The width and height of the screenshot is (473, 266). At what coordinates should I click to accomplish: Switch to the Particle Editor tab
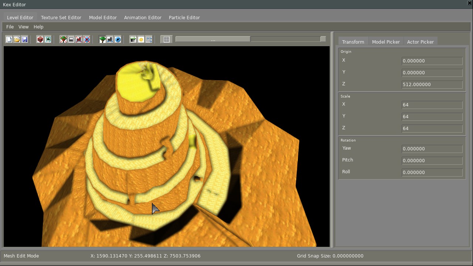point(184,18)
